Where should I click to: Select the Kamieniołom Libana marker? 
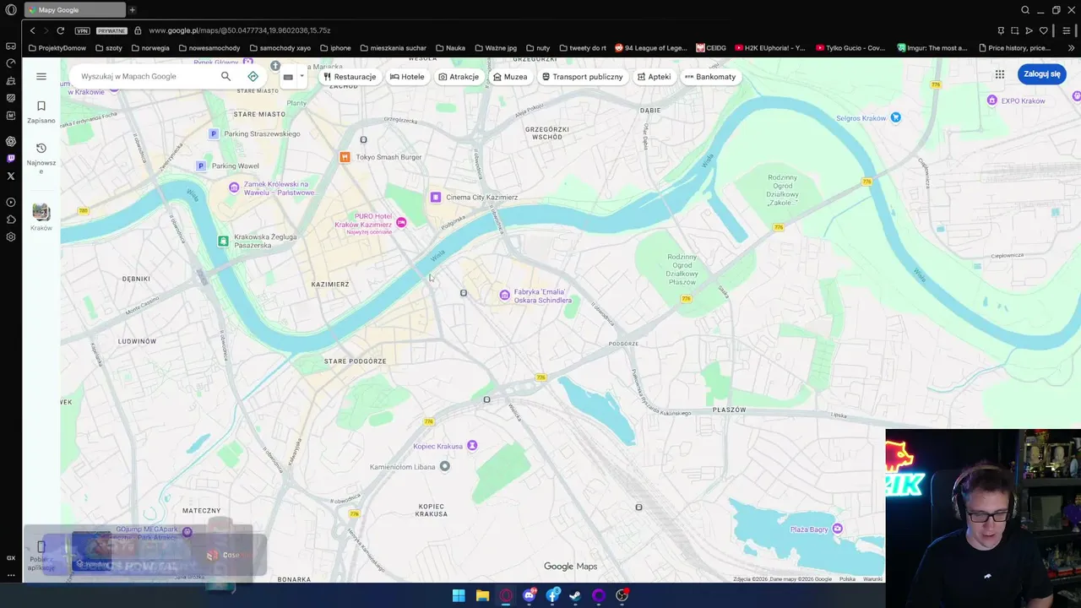click(x=444, y=466)
